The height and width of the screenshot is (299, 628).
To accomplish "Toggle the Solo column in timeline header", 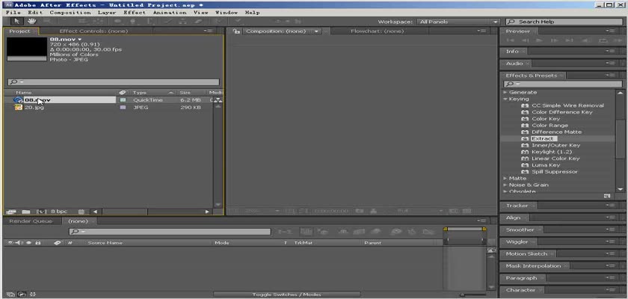I will (x=29, y=242).
